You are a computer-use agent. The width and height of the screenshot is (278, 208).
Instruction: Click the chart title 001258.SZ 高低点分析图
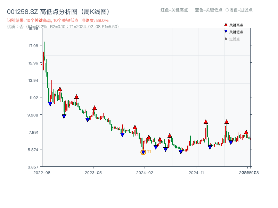pyautogui.click(x=42, y=11)
